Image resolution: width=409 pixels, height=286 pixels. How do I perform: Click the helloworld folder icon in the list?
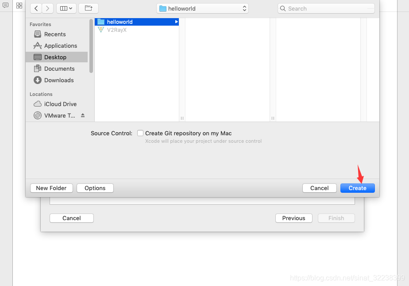coord(100,22)
